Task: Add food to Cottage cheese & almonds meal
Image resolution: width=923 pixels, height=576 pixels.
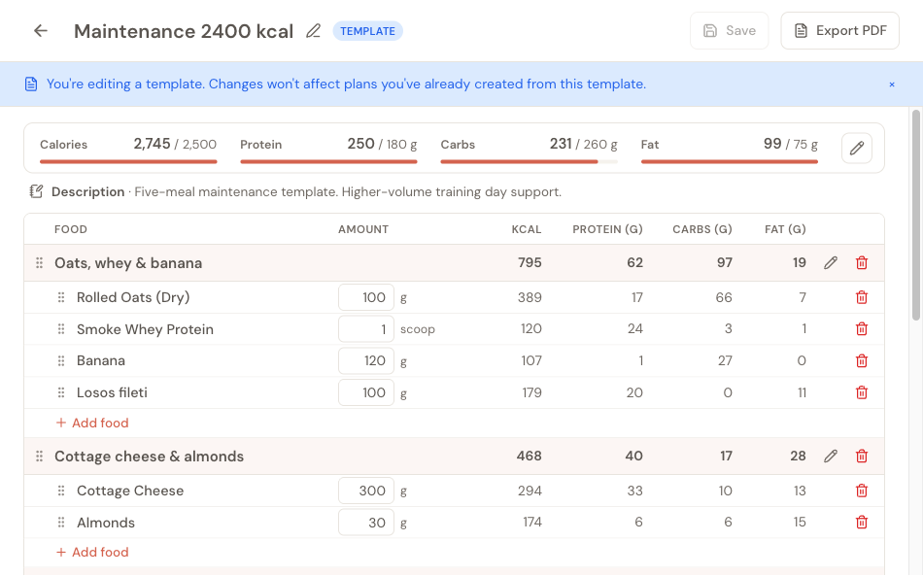Action: (x=92, y=553)
